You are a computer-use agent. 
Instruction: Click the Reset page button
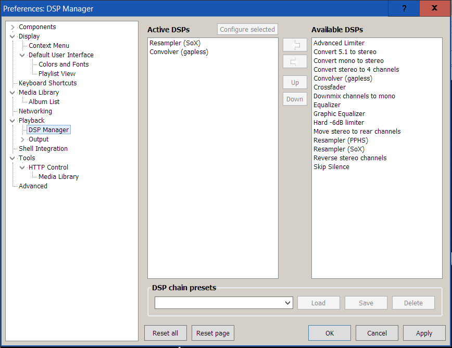coord(213,333)
